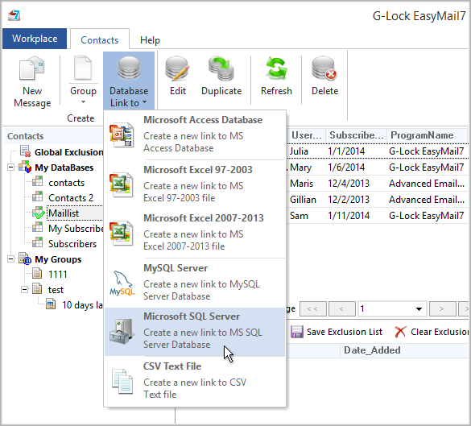
Task: Click the EasyMail7 app logo icon
Action: (14, 15)
